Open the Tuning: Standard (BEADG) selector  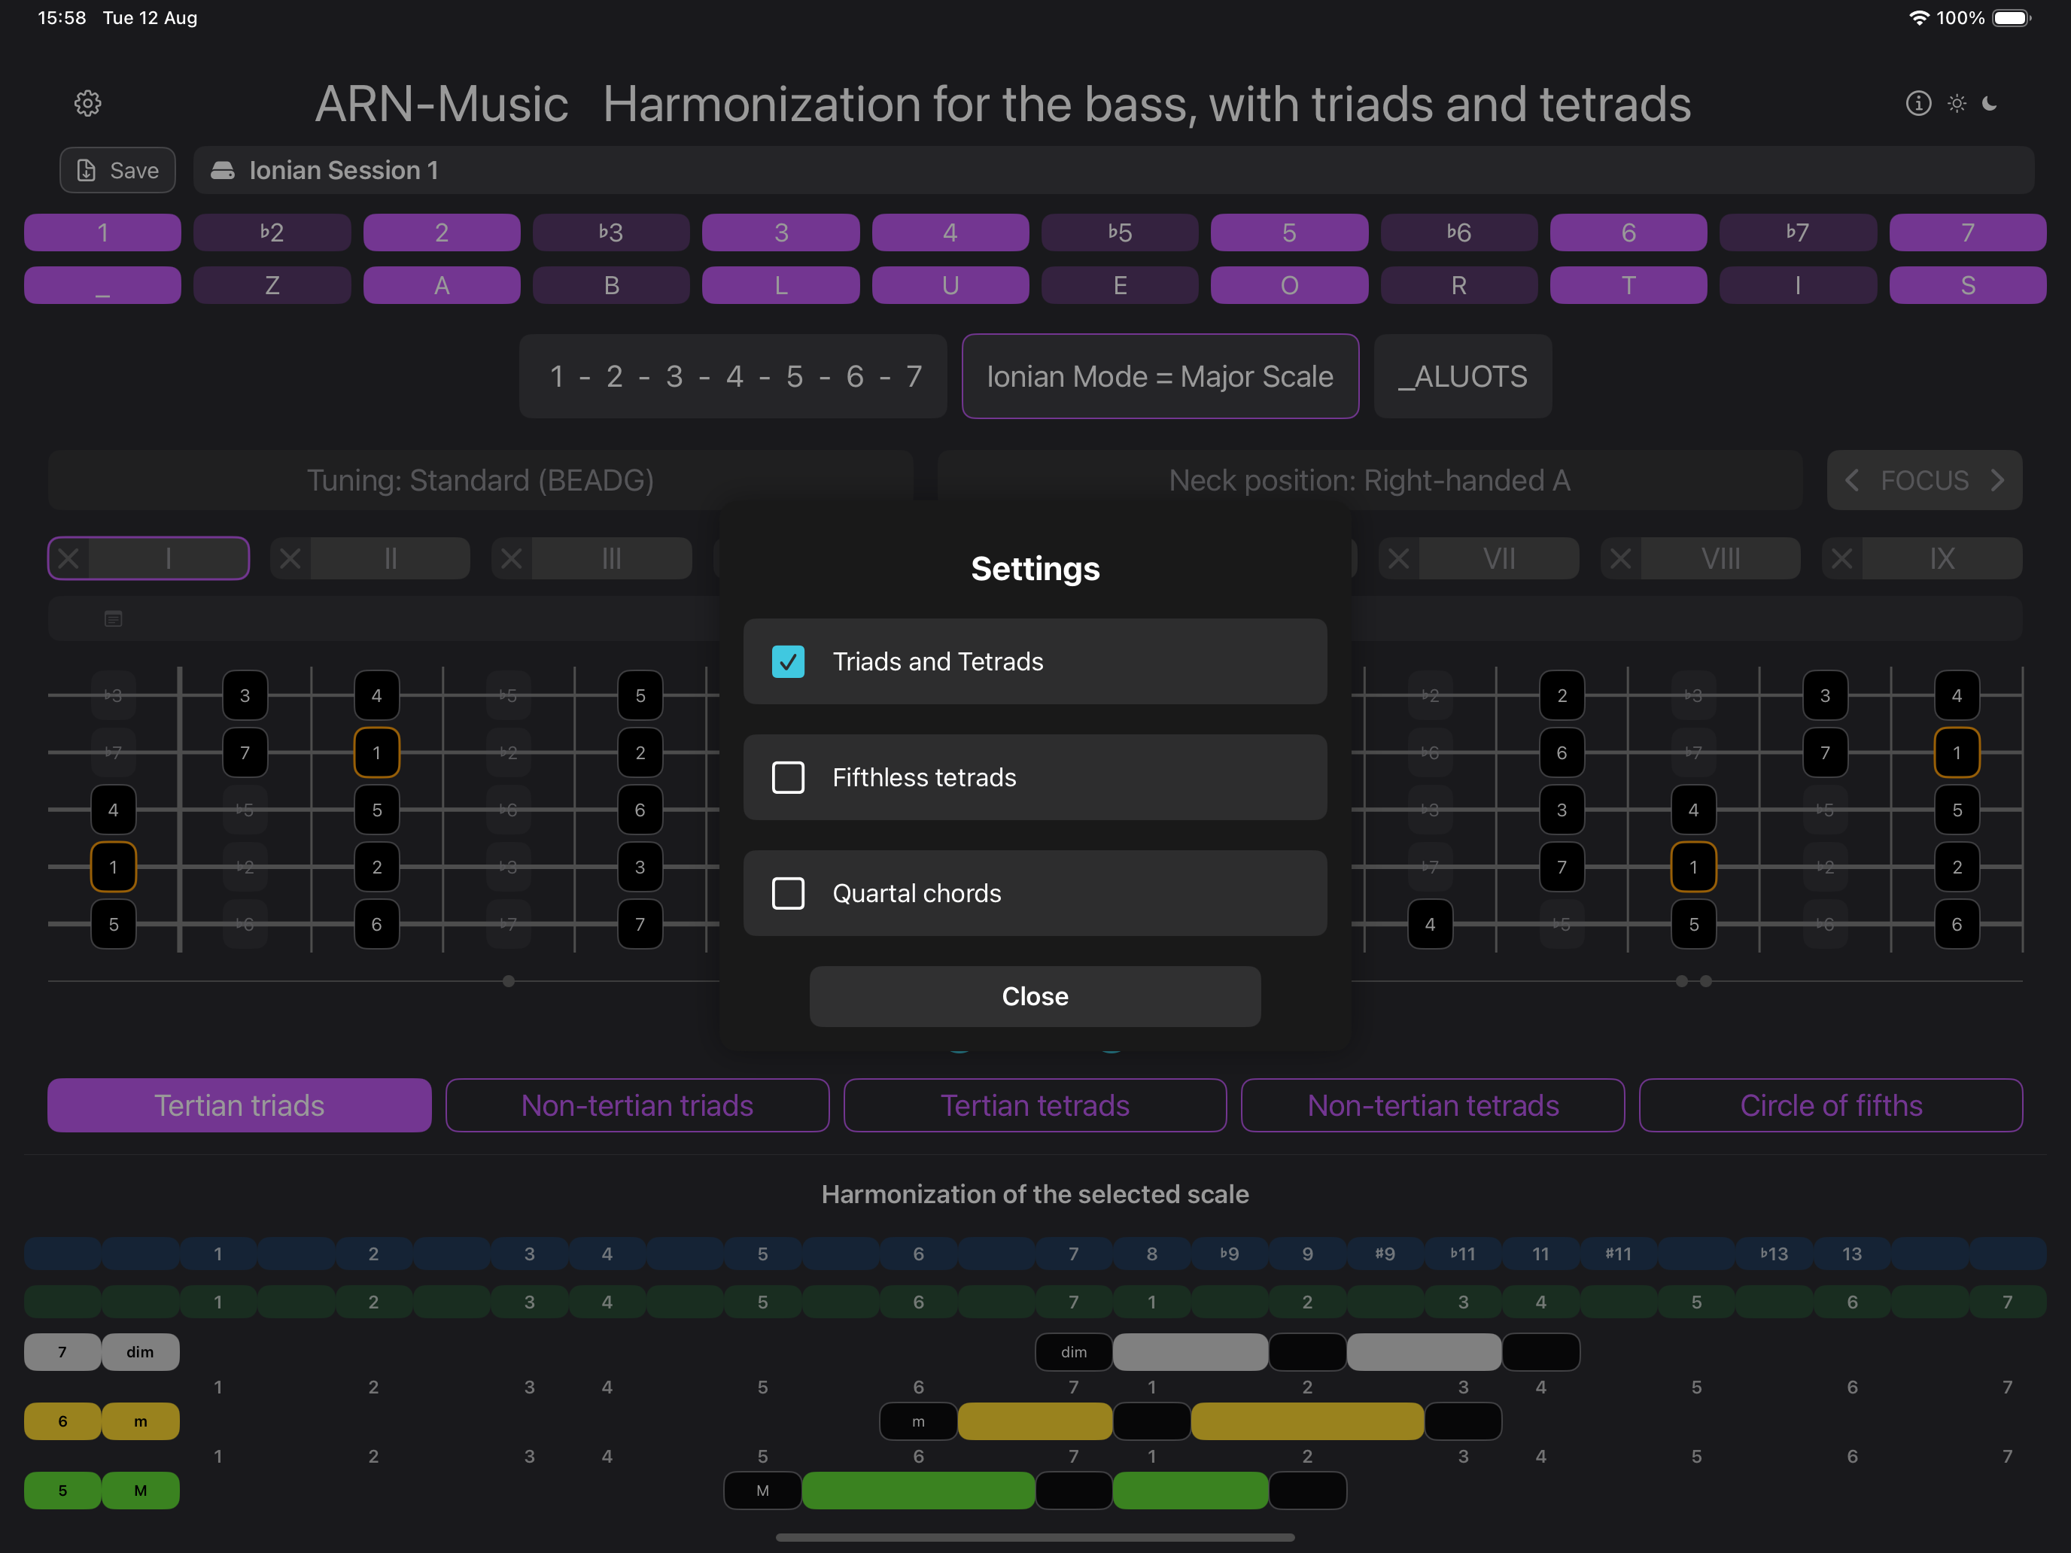pos(480,480)
